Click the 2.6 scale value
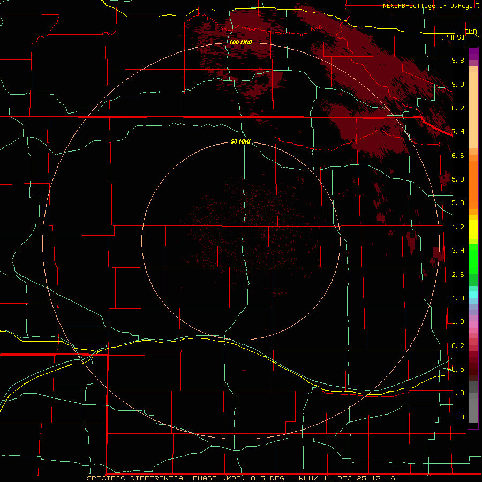 pyautogui.click(x=458, y=275)
